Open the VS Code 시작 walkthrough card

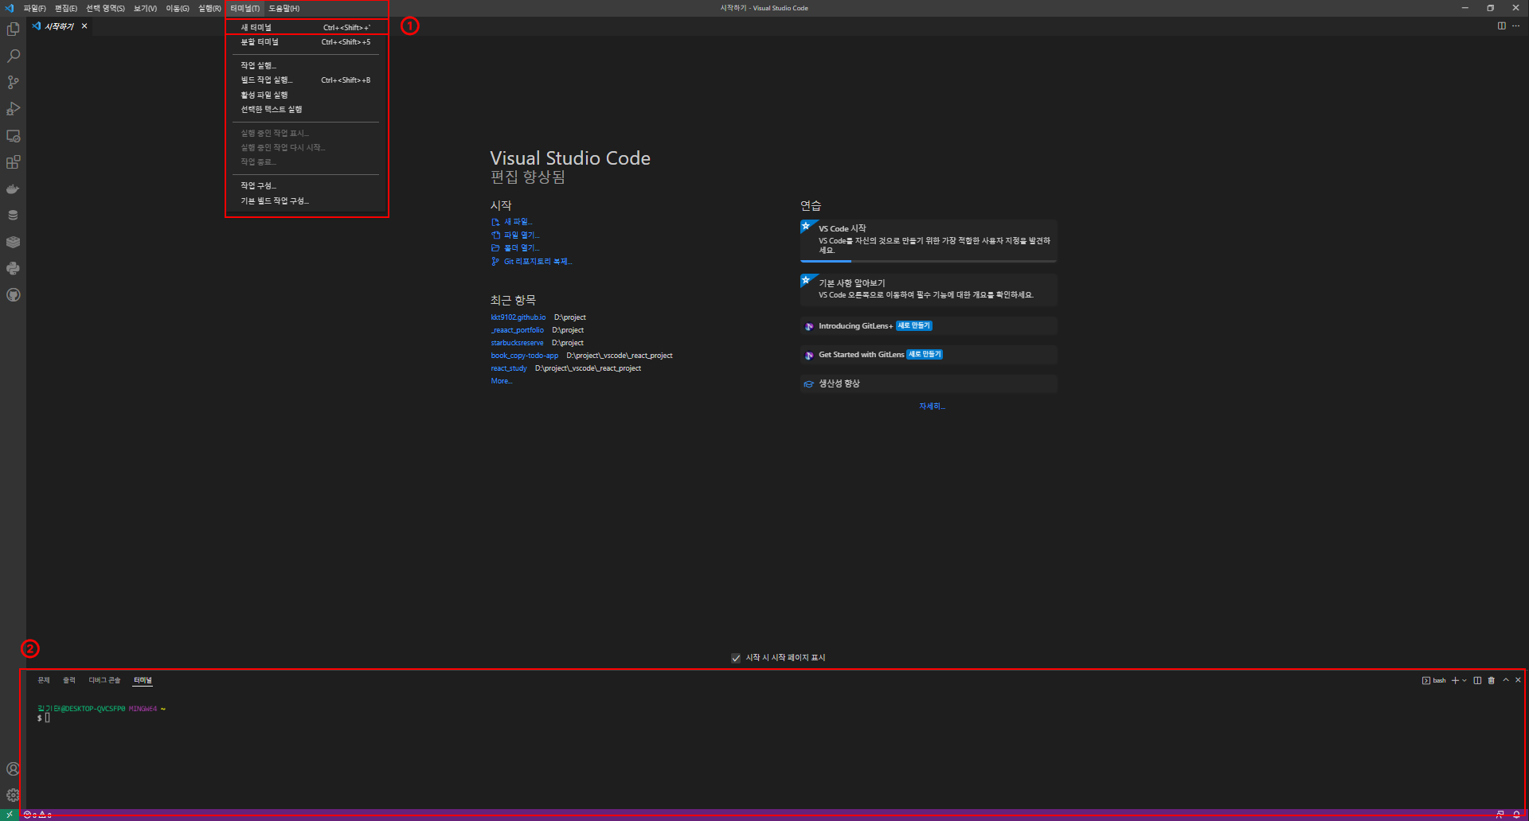click(x=929, y=240)
